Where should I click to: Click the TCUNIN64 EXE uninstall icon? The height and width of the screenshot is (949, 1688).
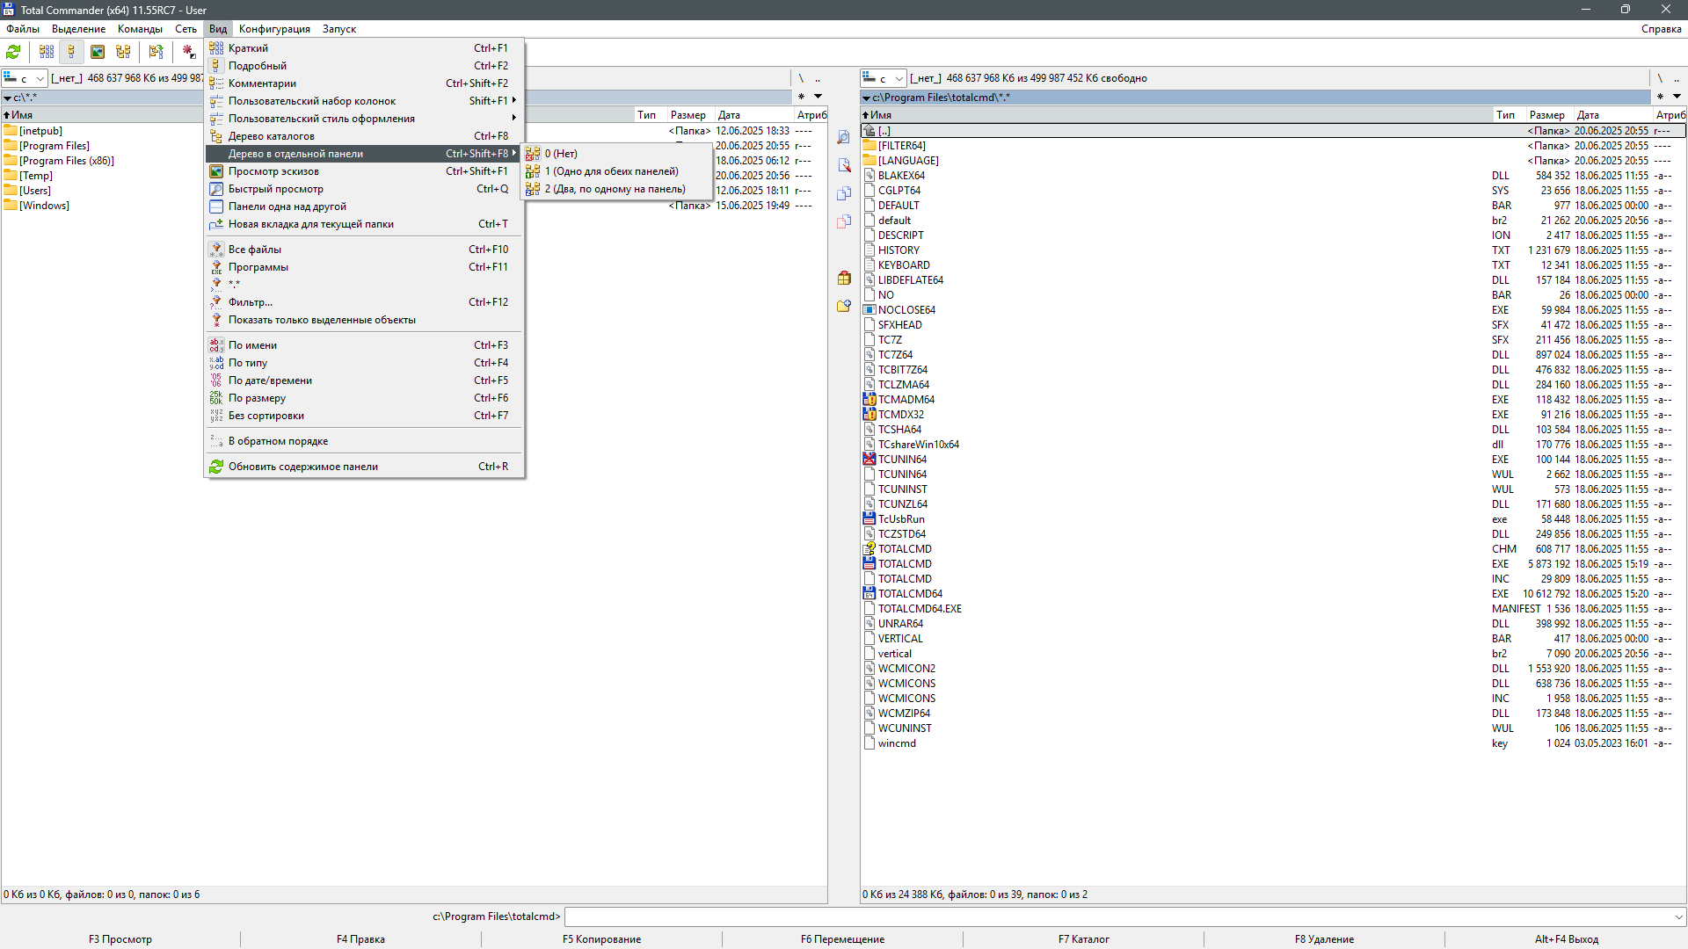869,460
